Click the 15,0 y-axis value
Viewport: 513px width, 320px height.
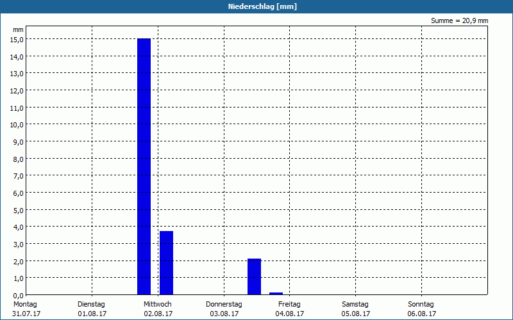pyautogui.click(x=17, y=40)
